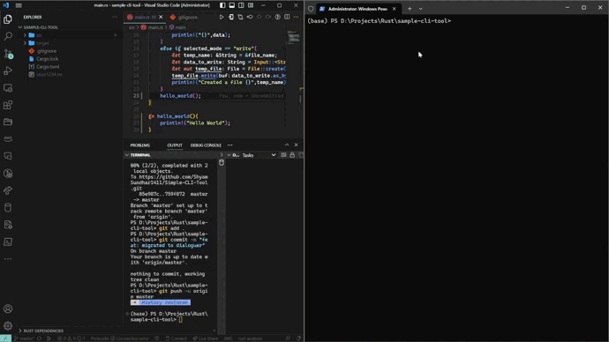Toggle primary side bar layout icon
This screenshot has height=342, width=609.
(x=222, y=5)
